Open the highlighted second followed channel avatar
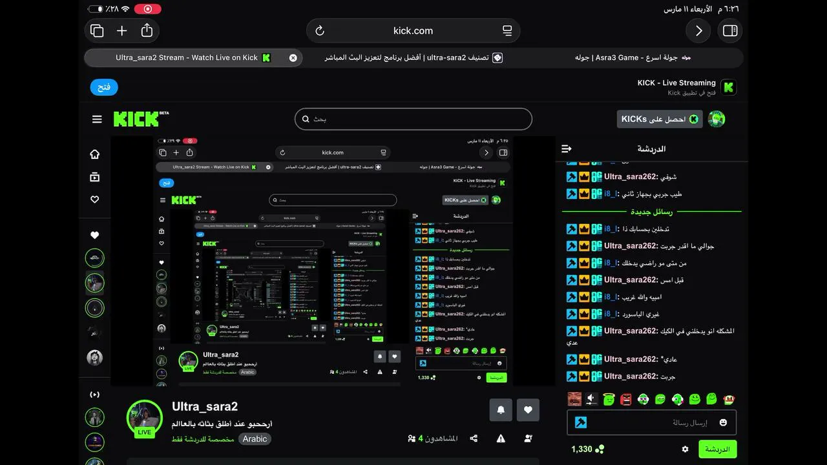This screenshot has width=827, height=465. click(95, 283)
